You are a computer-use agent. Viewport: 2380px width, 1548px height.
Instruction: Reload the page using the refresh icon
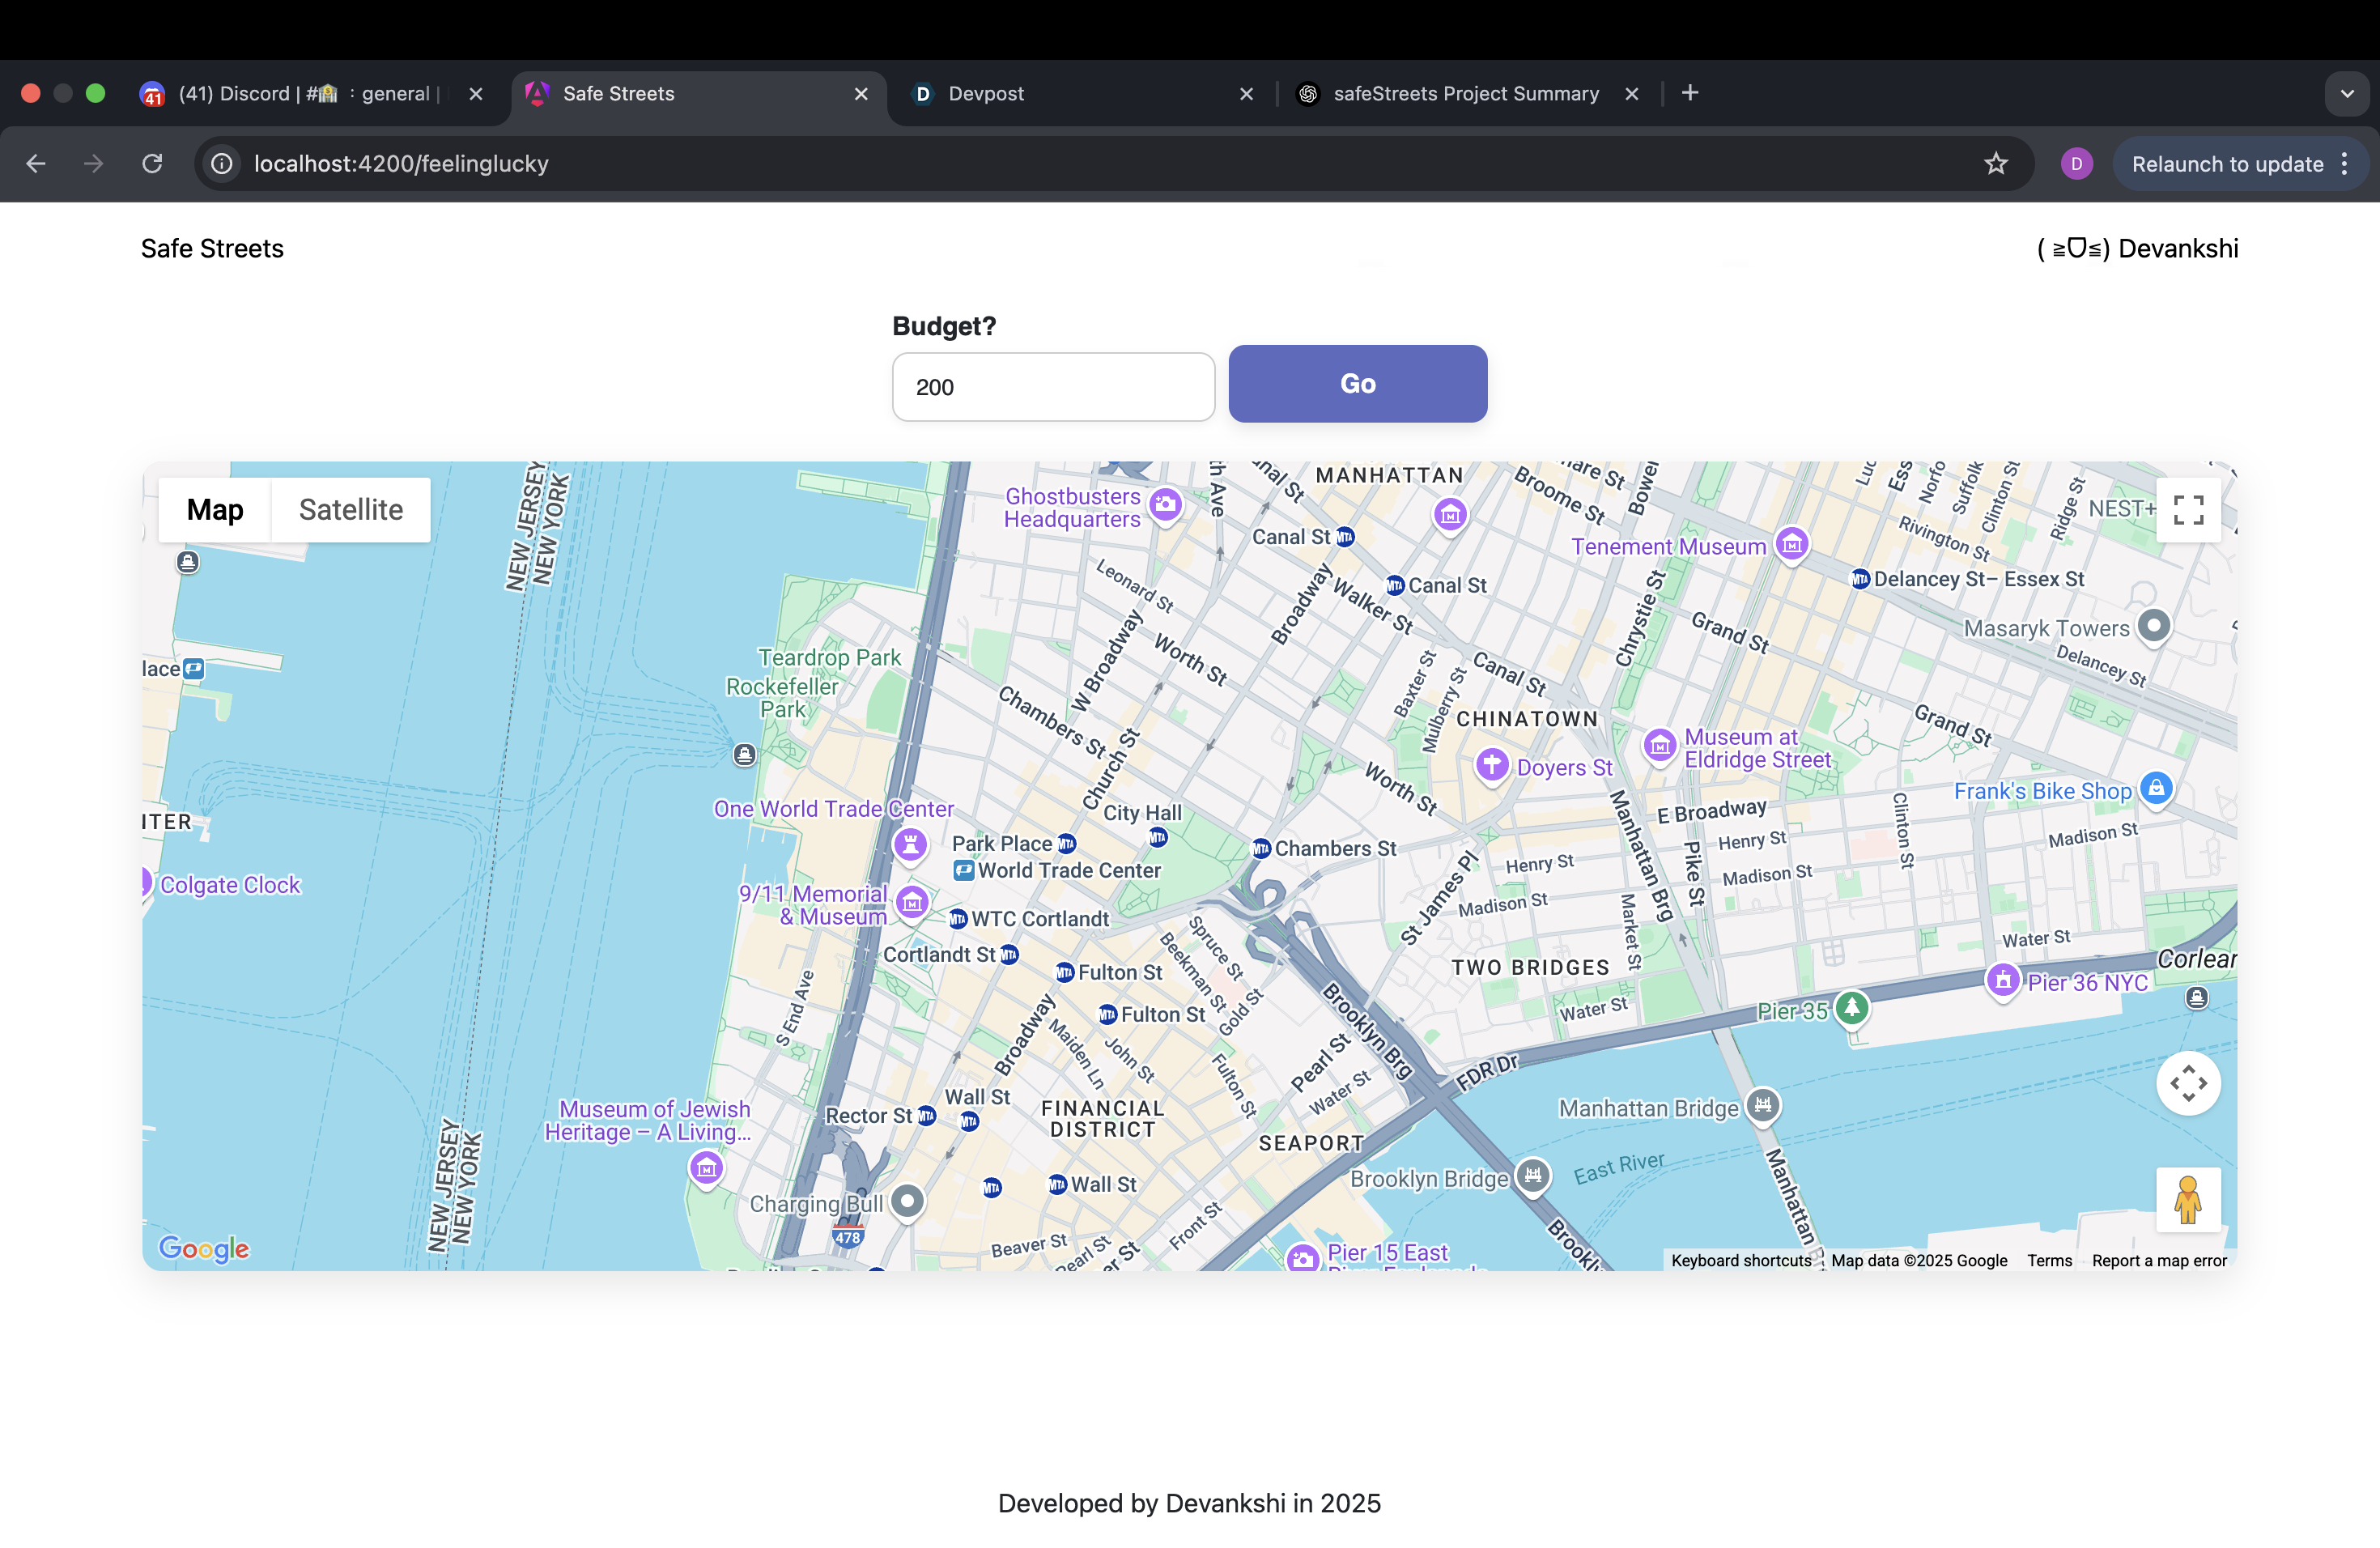[x=152, y=164]
